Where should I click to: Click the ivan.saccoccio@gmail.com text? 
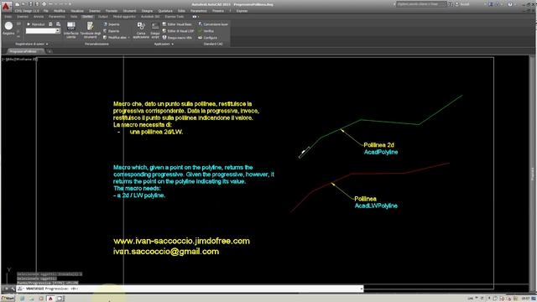point(166,252)
